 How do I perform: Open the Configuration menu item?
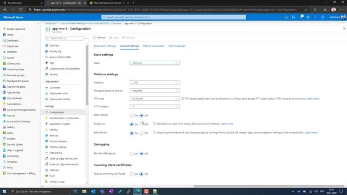pyautogui.click(x=63, y=112)
